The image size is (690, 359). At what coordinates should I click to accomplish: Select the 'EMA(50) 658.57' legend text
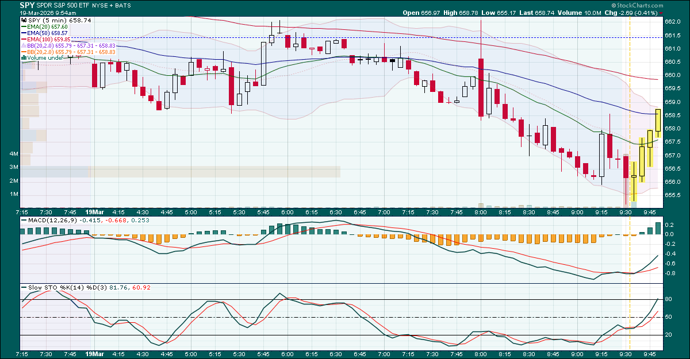pyautogui.click(x=47, y=33)
